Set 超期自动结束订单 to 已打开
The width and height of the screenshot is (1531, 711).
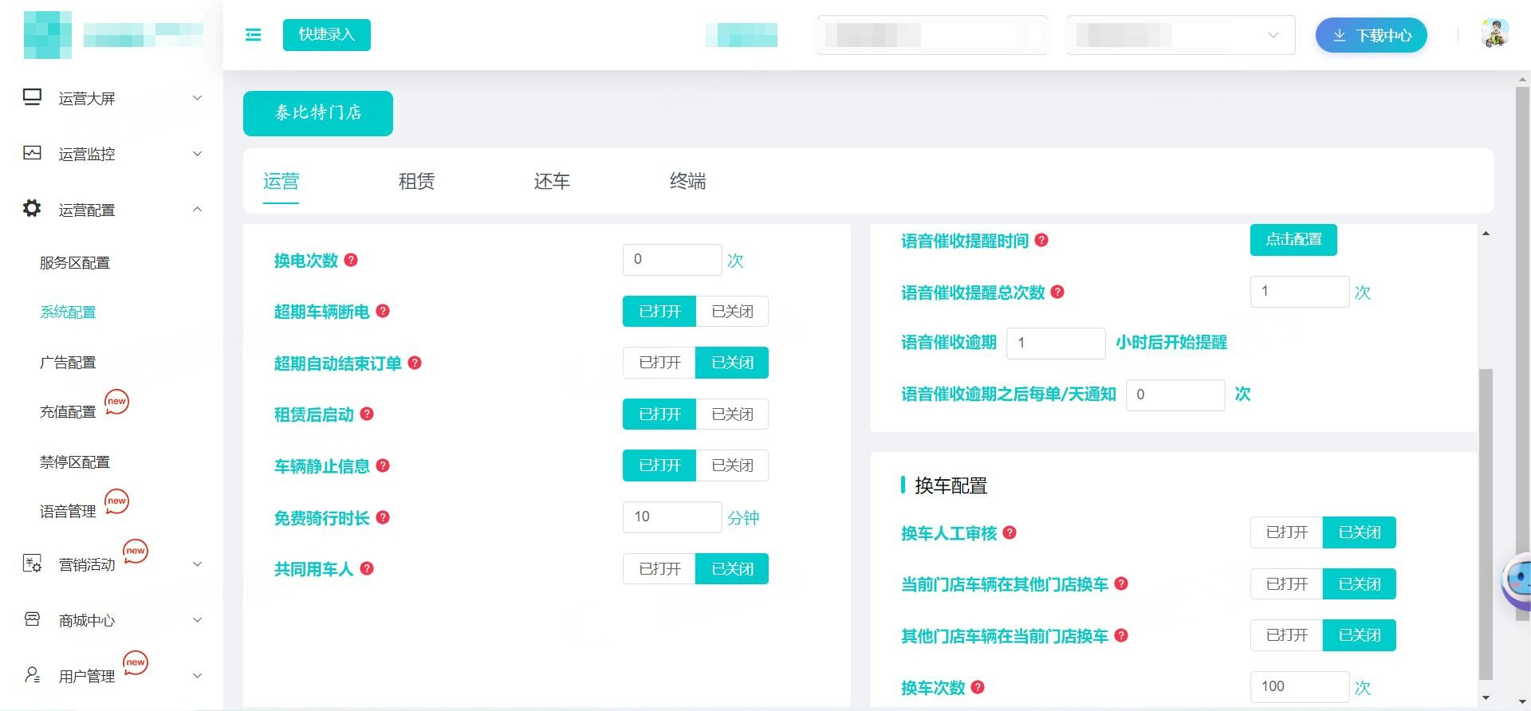[659, 363]
